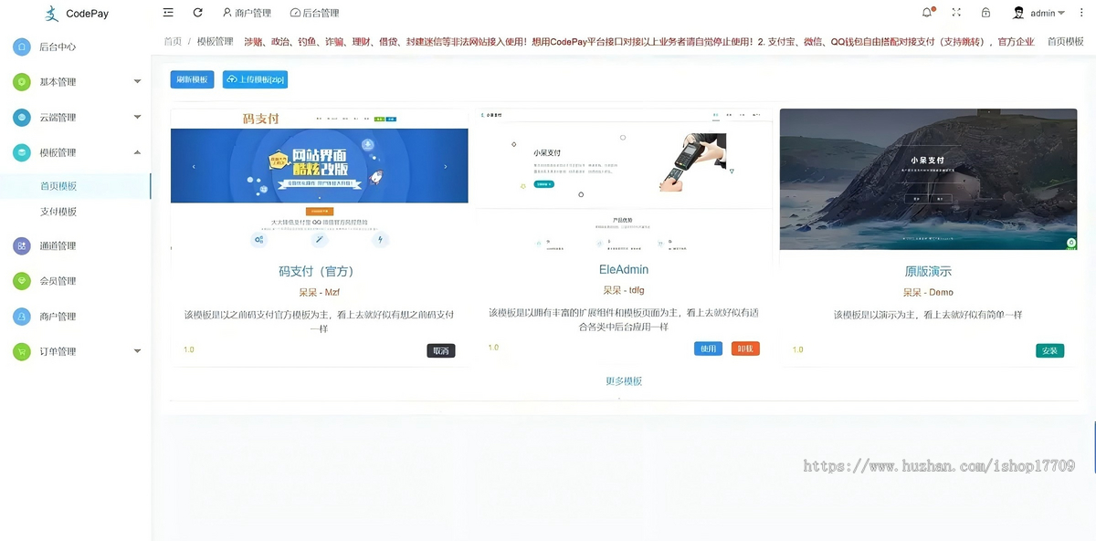Viewport: 1096px width, 541px height.
Task: Click the 原版演示 template preview image
Action: point(928,180)
